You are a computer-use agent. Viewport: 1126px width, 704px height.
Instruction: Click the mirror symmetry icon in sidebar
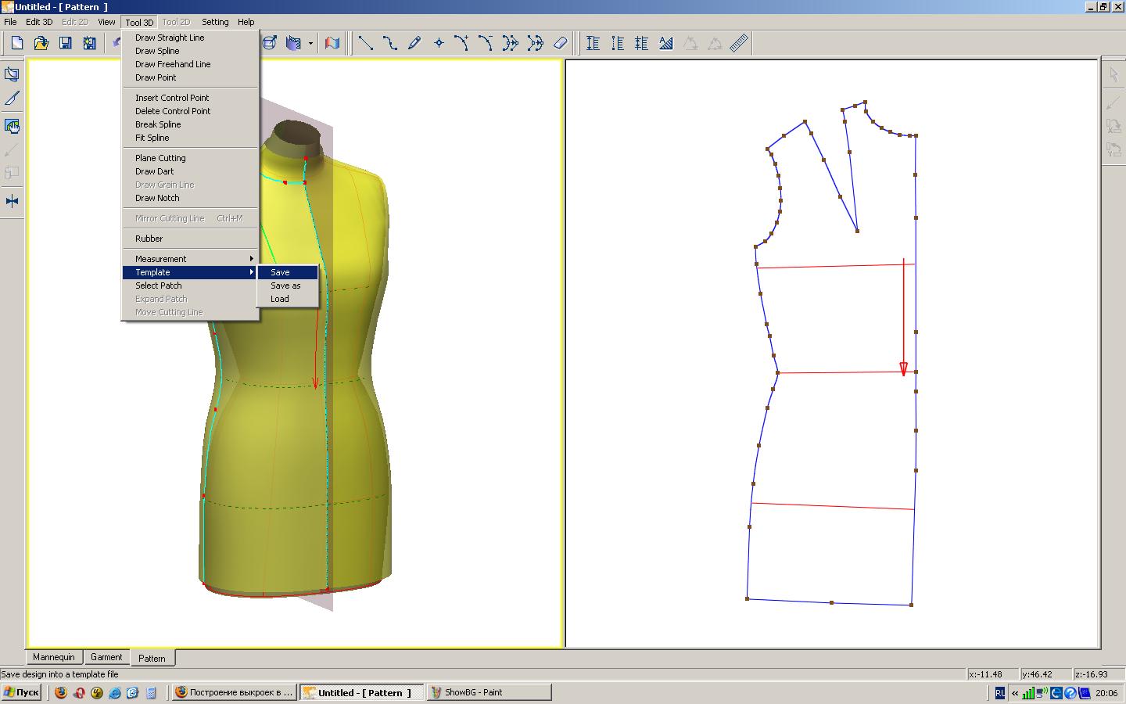[x=12, y=201]
